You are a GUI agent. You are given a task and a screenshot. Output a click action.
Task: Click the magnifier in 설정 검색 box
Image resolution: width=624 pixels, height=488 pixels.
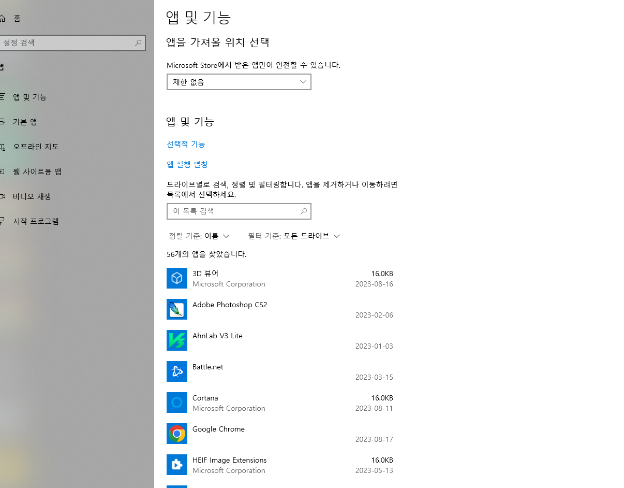tap(138, 43)
